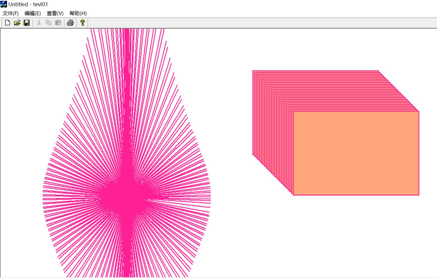Open the 帮助(H) menu
This screenshot has width=437, height=278.
[x=78, y=13]
